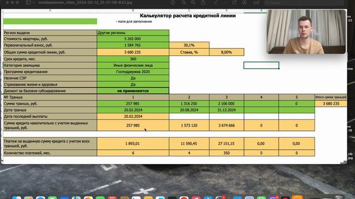Select the 'Иные физические лица' cell

133,65
